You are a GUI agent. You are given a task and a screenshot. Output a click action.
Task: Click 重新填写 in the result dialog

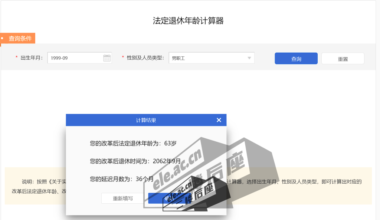[x=123, y=198]
